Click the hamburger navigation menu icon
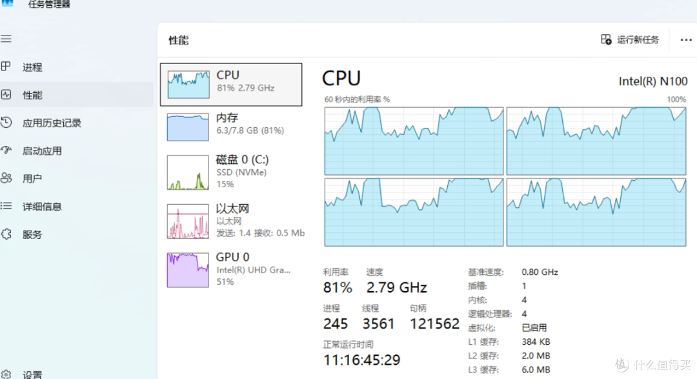The height and width of the screenshot is (379, 697). [6, 39]
